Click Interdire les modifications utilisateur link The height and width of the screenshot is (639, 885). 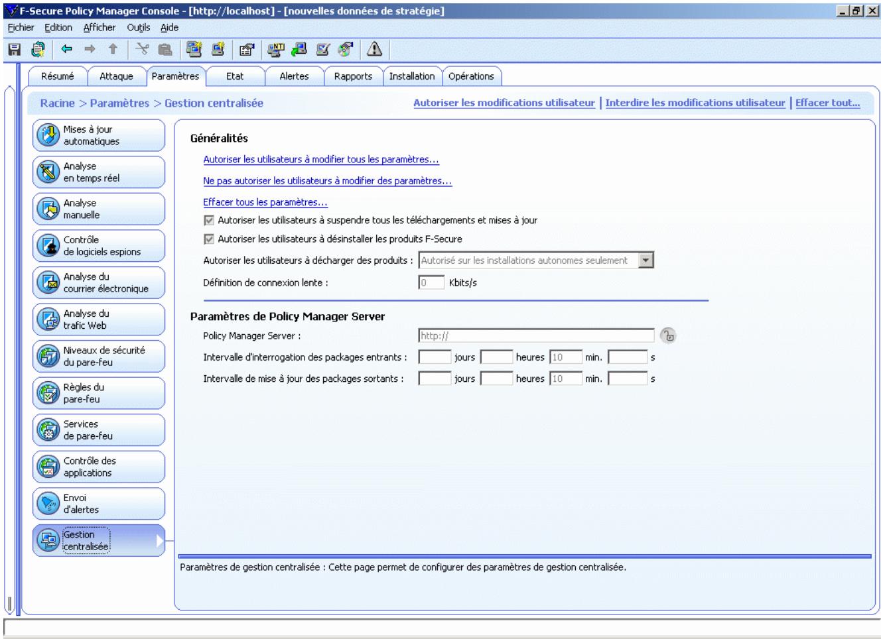pos(695,103)
